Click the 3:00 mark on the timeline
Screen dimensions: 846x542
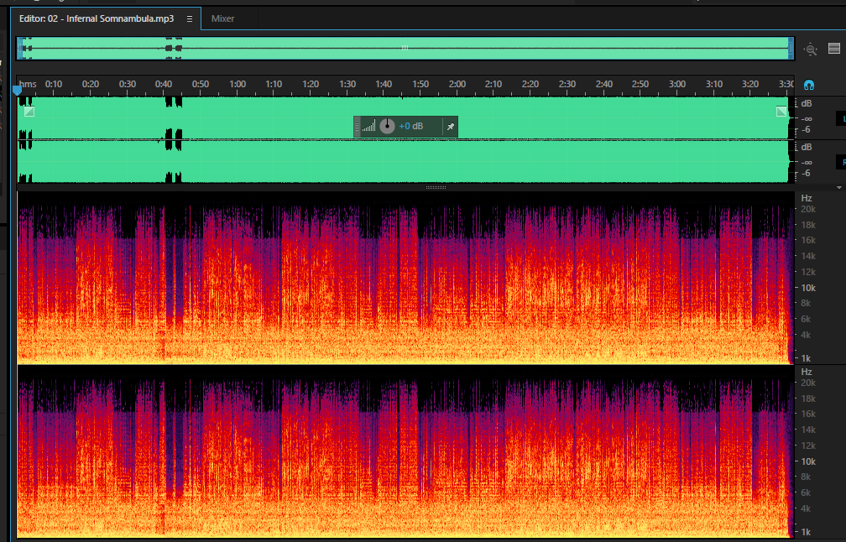pos(677,84)
